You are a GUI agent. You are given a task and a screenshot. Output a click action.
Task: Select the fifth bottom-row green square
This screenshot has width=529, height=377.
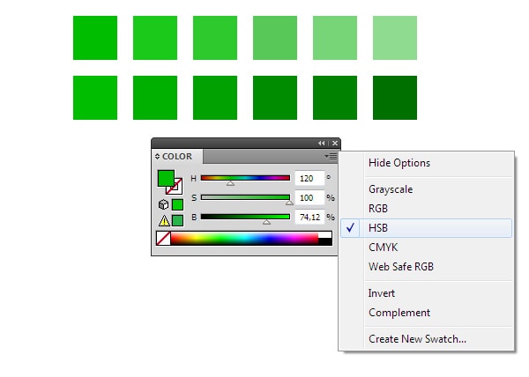click(x=335, y=98)
